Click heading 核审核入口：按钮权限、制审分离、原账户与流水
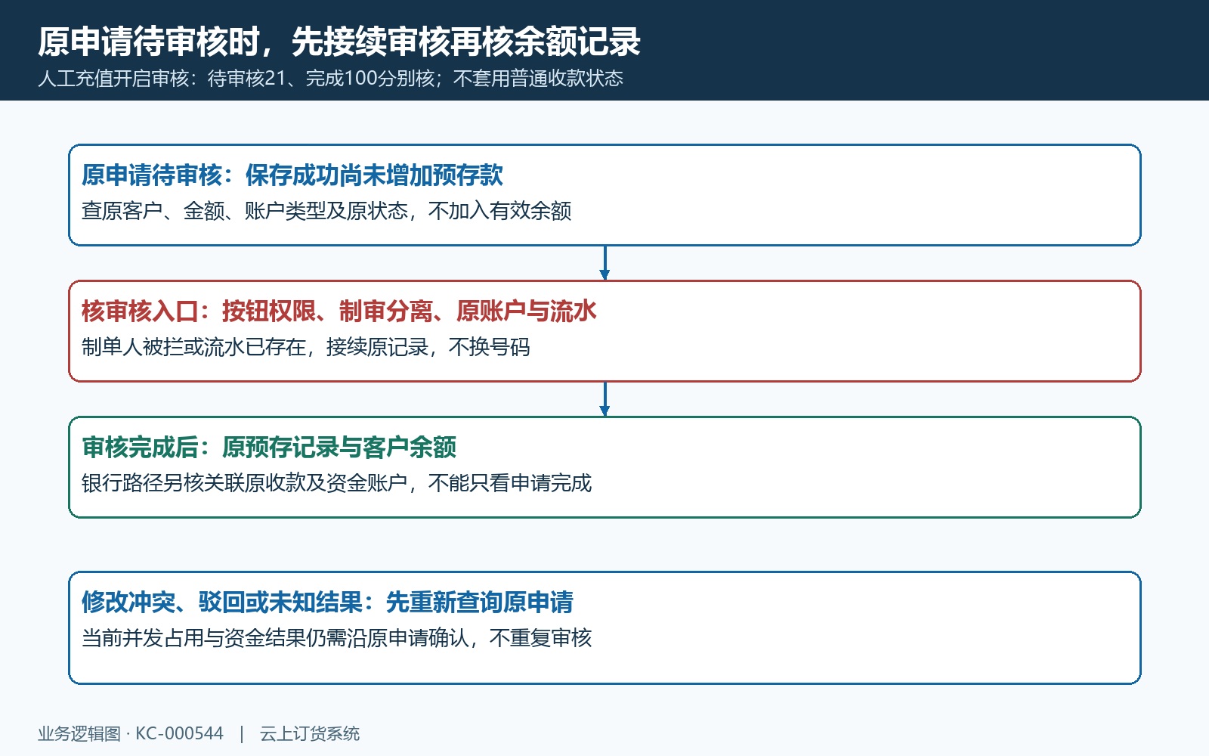The width and height of the screenshot is (1209, 756). 339,311
